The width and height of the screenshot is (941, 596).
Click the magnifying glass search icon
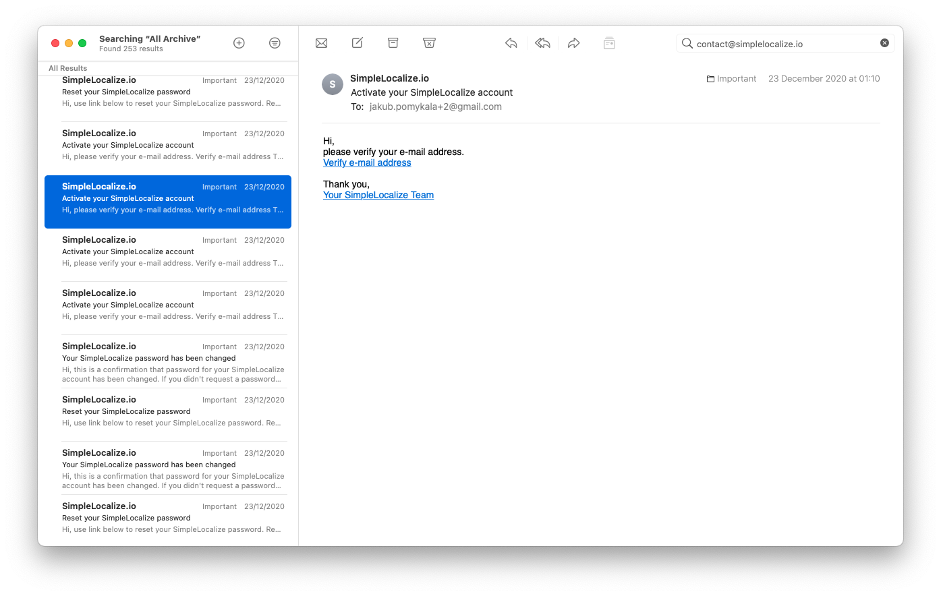(x=687, y=43)
